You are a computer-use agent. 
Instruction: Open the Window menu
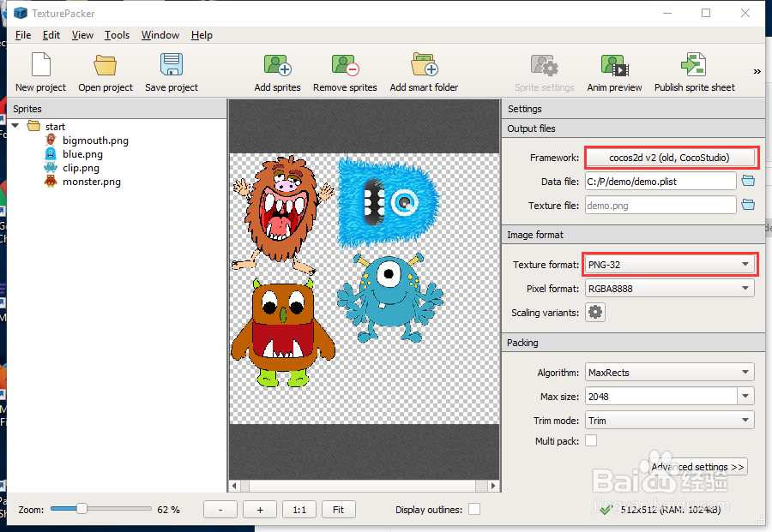(160, 35)
